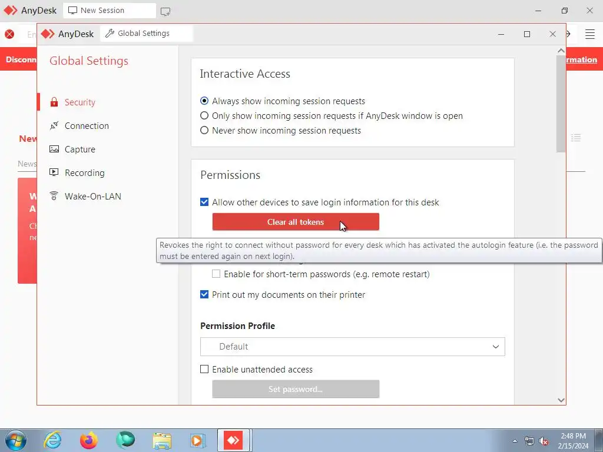Click the wrench icon on Global Settings tab

pos(110,34)
